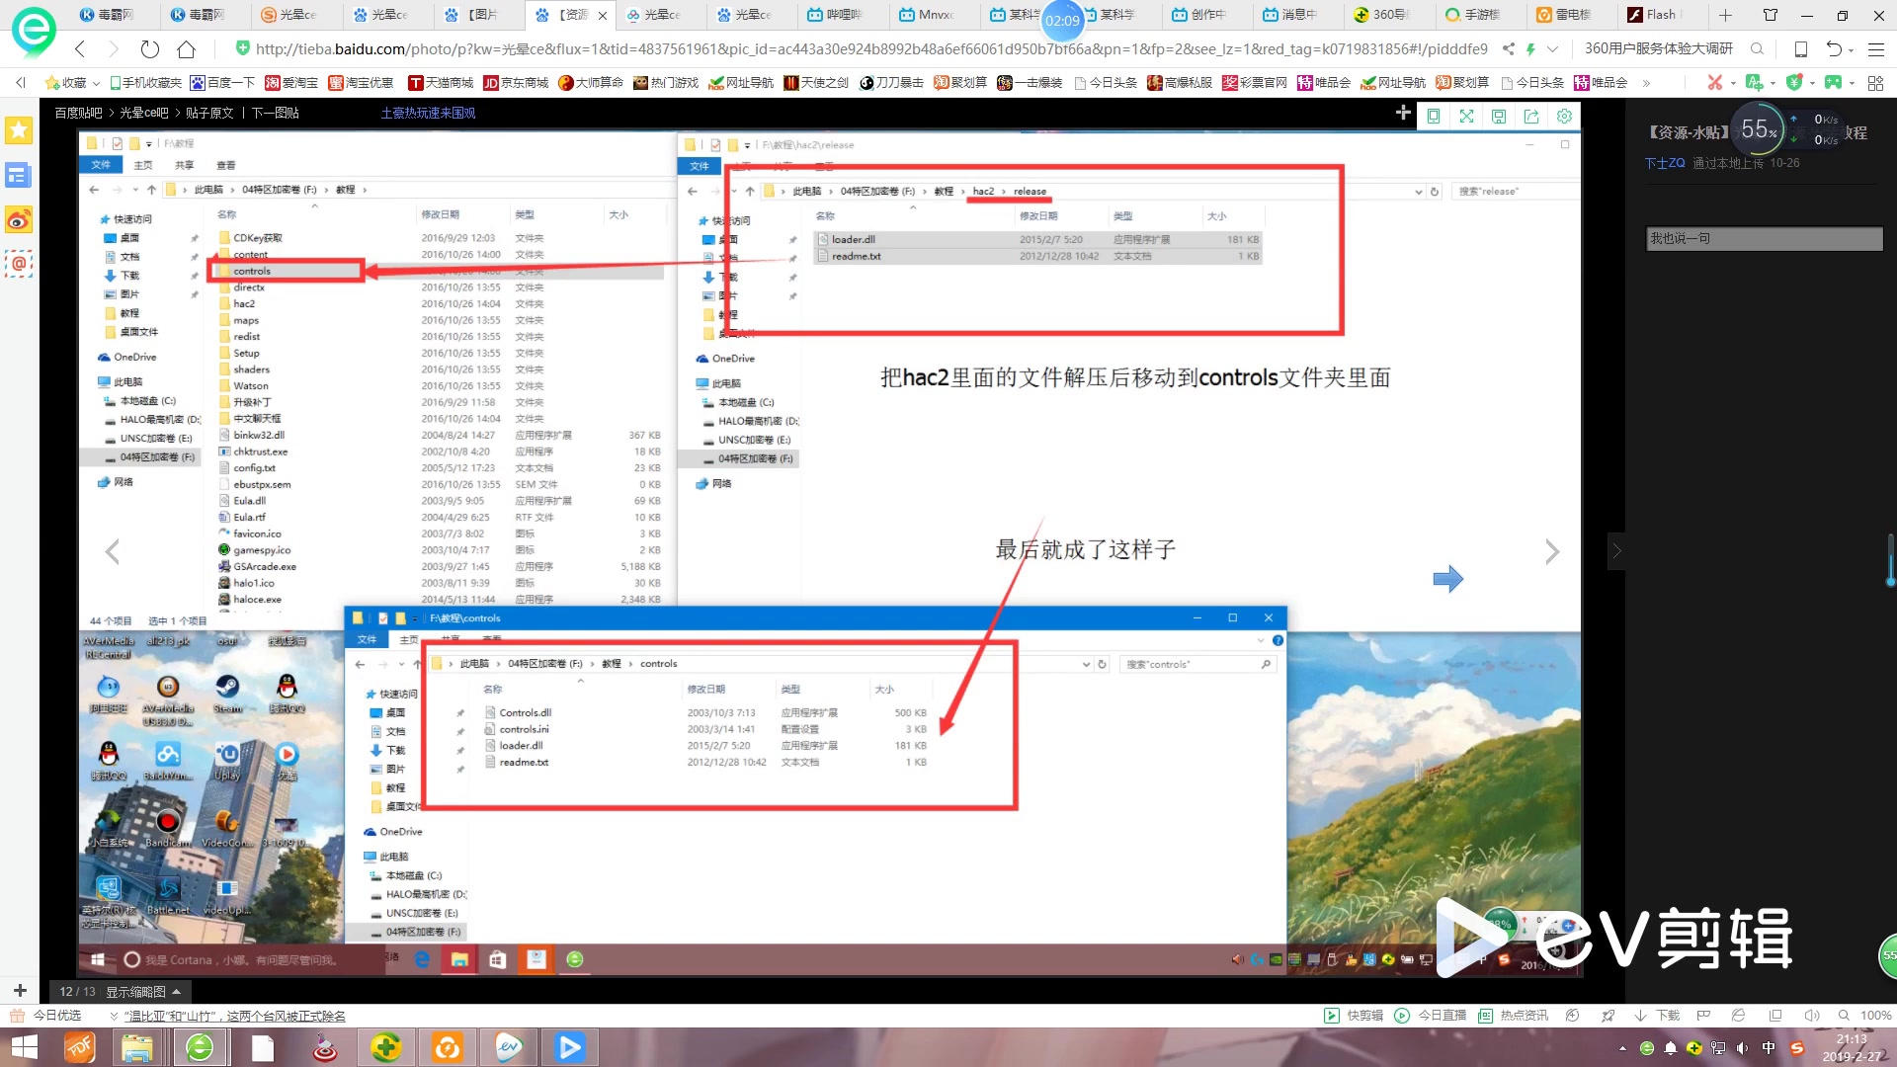
Task: Open the Weibo sidebar icon
Action: coord(19,219)
